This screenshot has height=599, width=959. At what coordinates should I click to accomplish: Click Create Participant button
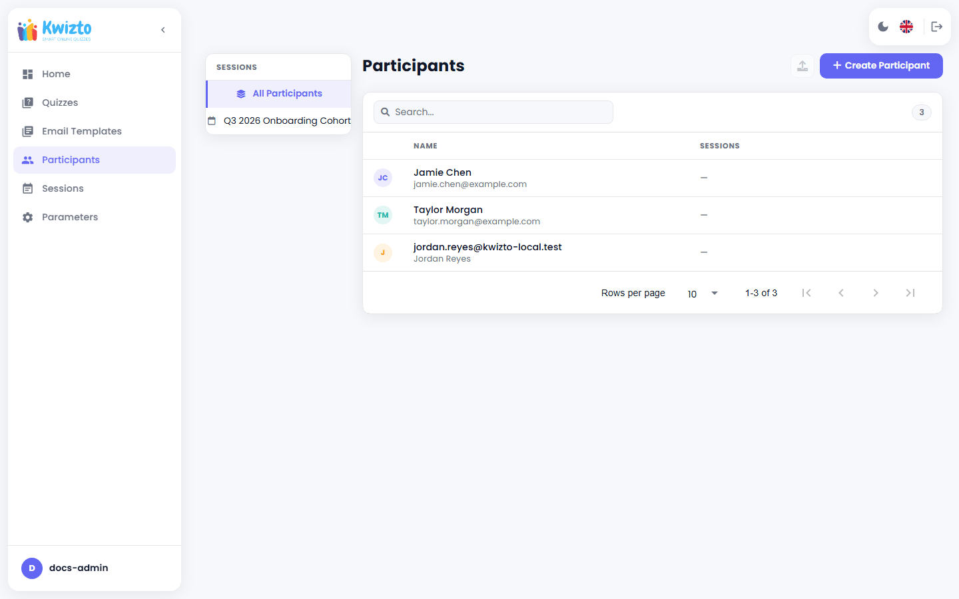click(881, 66)
